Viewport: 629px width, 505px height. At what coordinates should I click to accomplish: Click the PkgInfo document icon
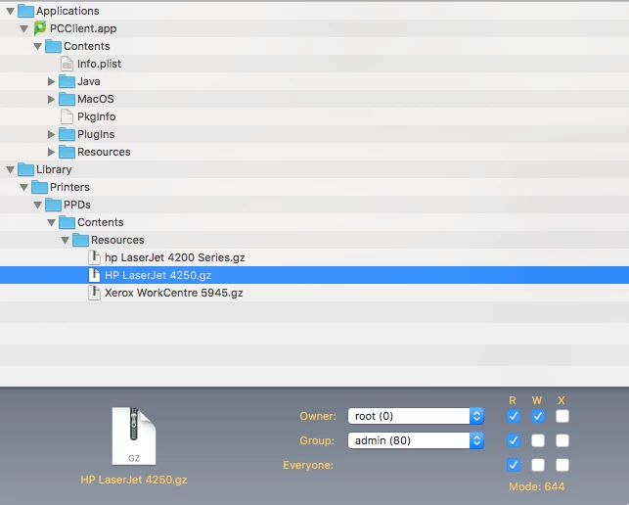coord(67,116)
